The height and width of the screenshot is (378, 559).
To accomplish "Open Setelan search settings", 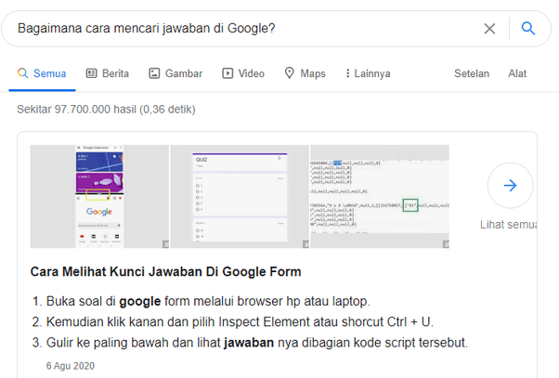I will click(472, 73).
